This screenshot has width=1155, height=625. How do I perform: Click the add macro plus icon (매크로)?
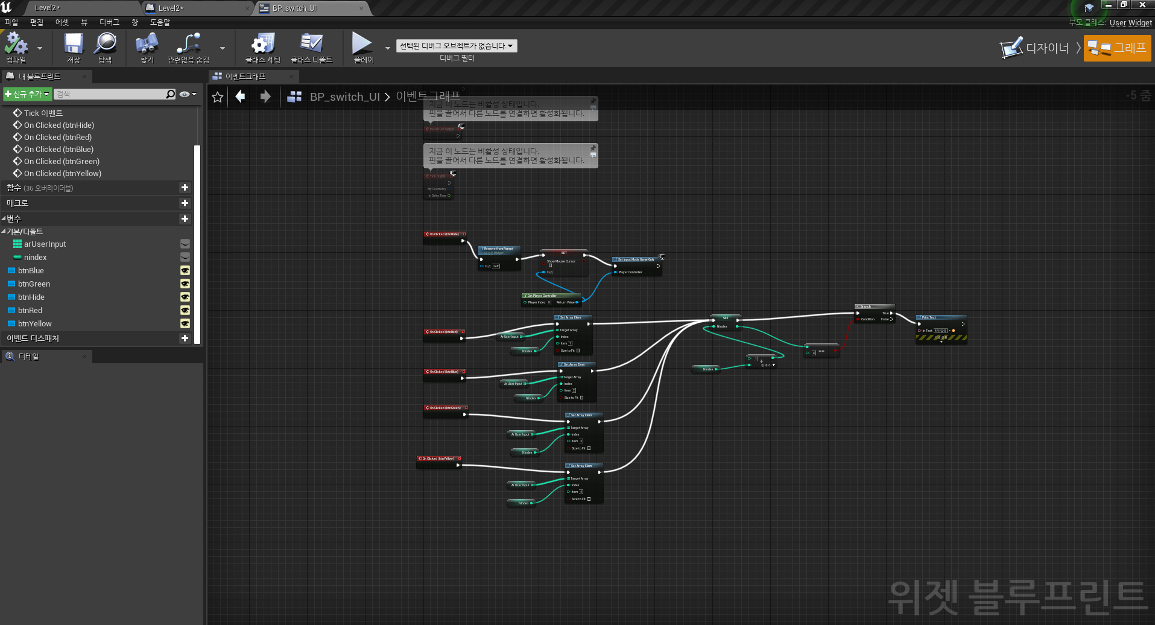click(x=185, y=203)
